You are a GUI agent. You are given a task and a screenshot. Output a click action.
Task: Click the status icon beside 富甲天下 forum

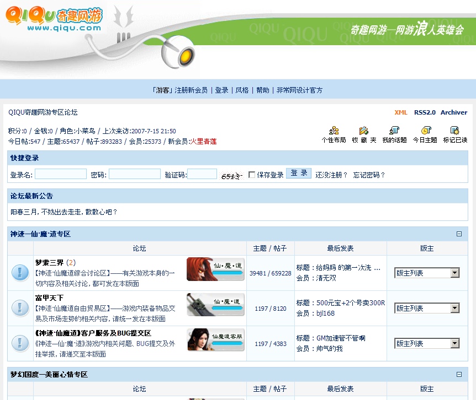click(20, 308)
